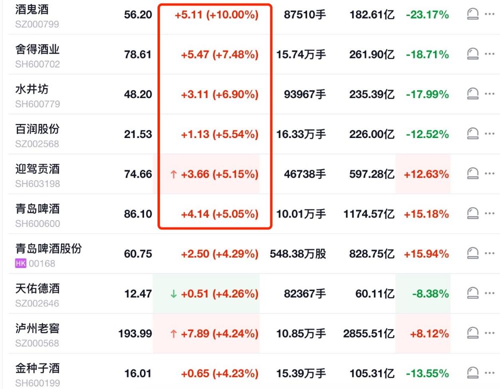Open three-dot menu in 水井坊 row
The image size is (500, 389).
click(x=489, y=94)
